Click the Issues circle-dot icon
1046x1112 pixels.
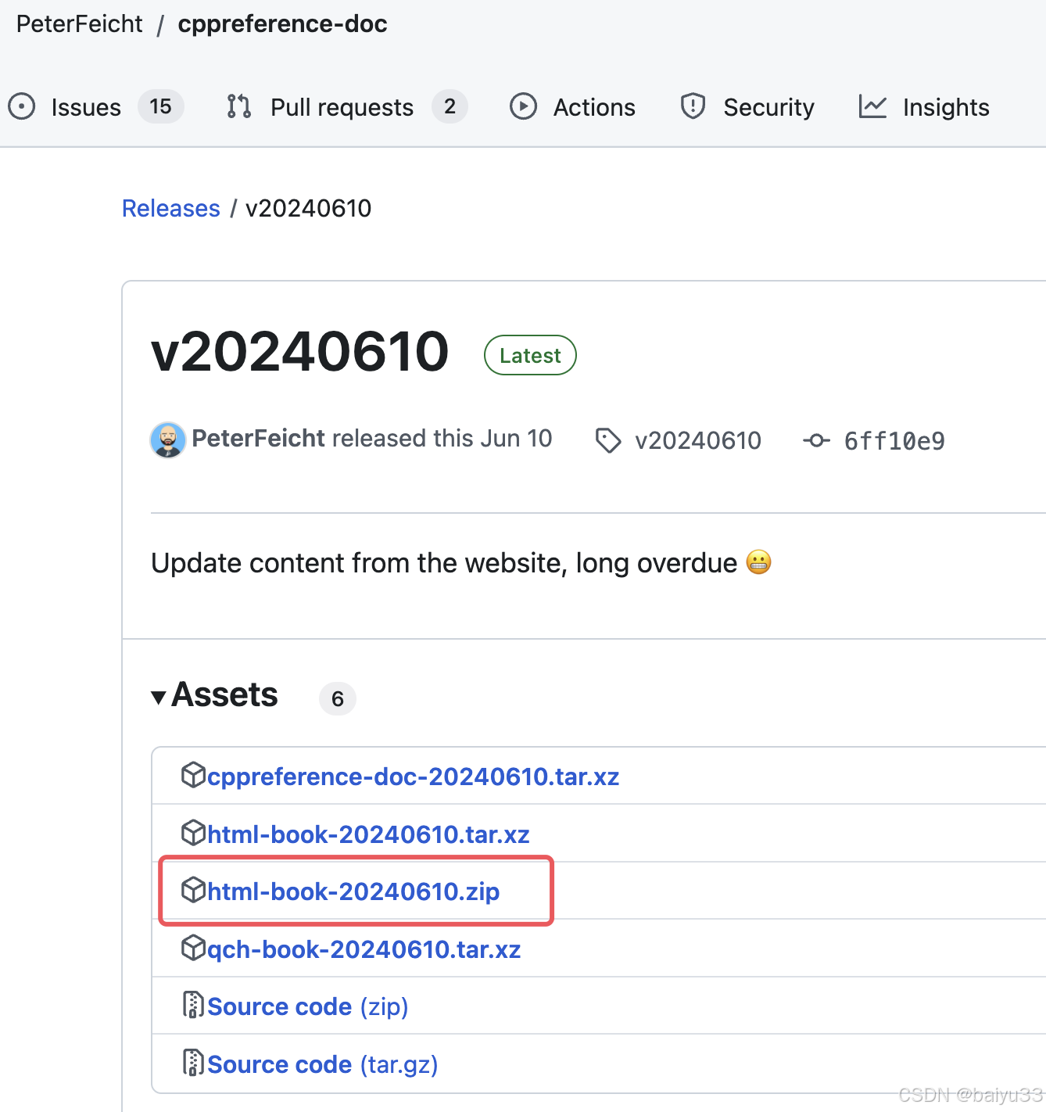(x=22, y=106)
